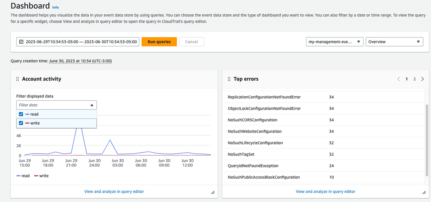Click the calendar icon in date range field

(x=21, y=42)
